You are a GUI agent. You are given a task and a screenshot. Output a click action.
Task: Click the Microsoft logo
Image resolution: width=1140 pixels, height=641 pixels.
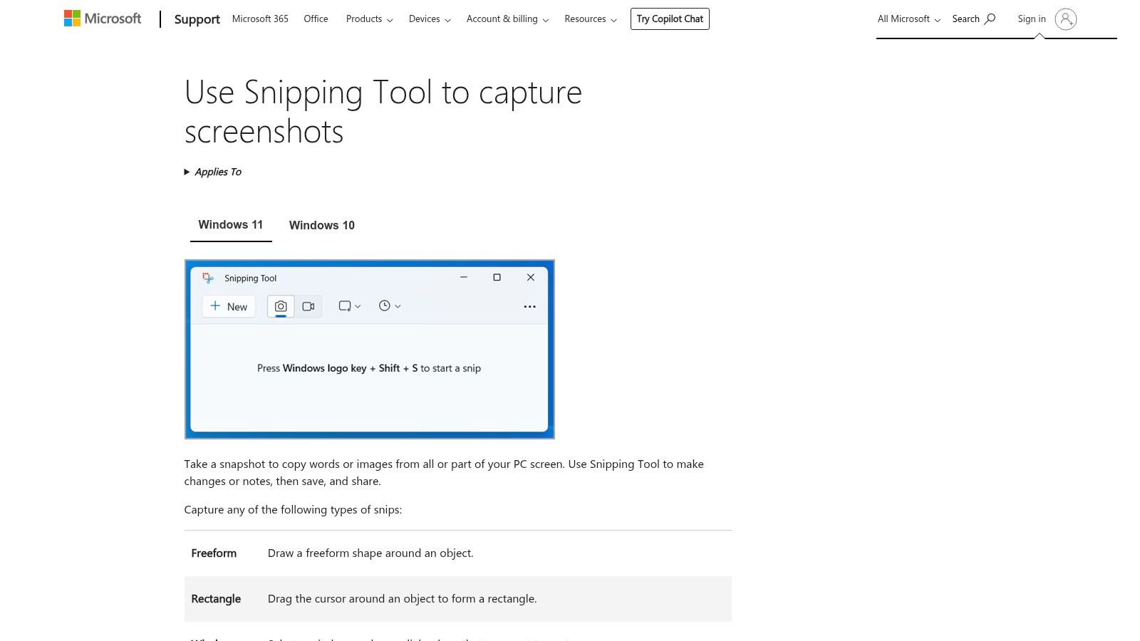click(x=102, y=18)
